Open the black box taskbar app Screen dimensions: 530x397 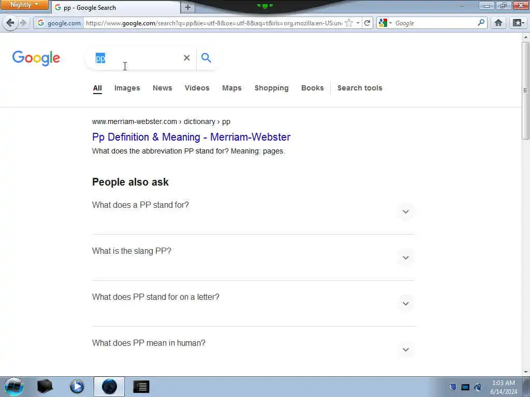click(45, 387)
